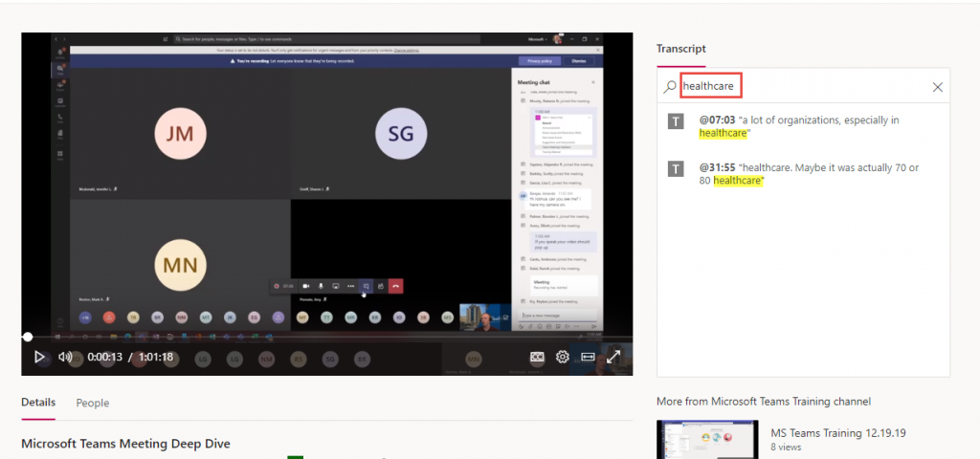Select the Transcript tab

[x=680, y=49]
